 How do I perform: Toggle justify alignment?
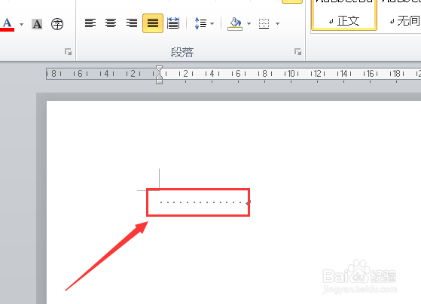coord(153,23)
